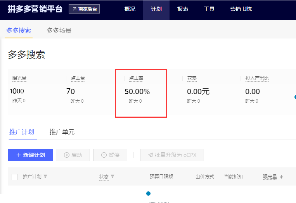The image size is (296, 203).
Task: Click the 投入产出比 metric label
Action: pyautogui.click(x=257, y=78)
